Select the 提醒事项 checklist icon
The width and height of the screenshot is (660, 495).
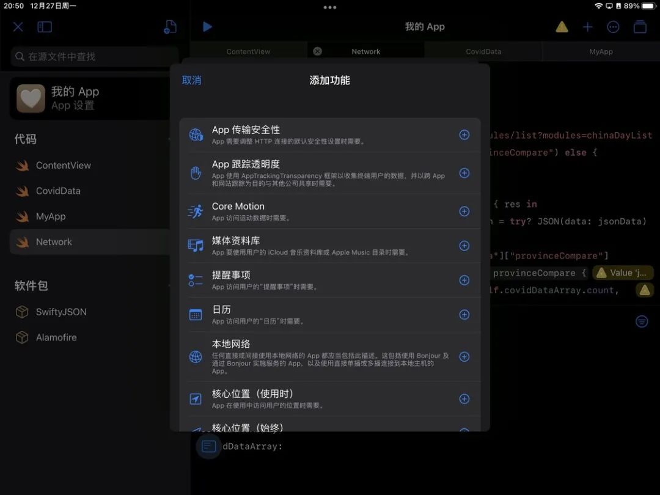click(196, 280)
